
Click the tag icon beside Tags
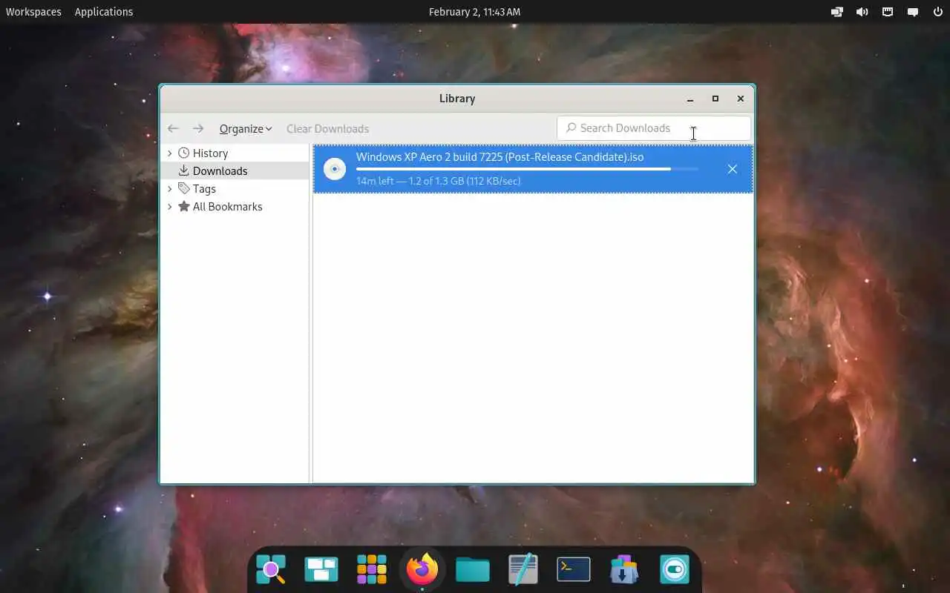(x=183, y=188)
